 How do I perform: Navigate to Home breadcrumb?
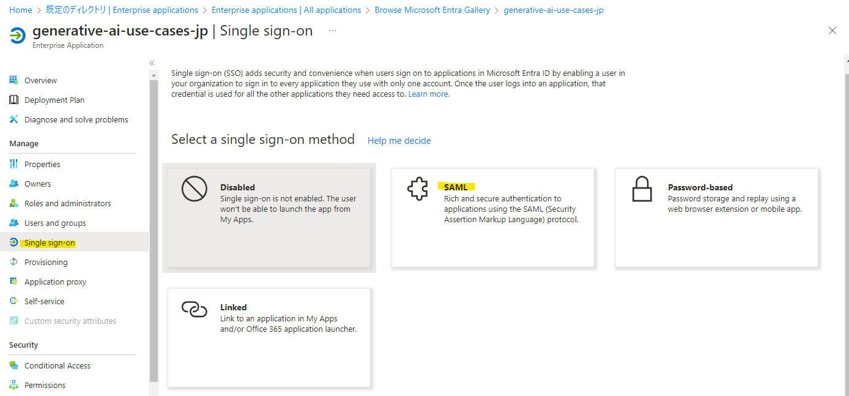click(x=21, y=10)
